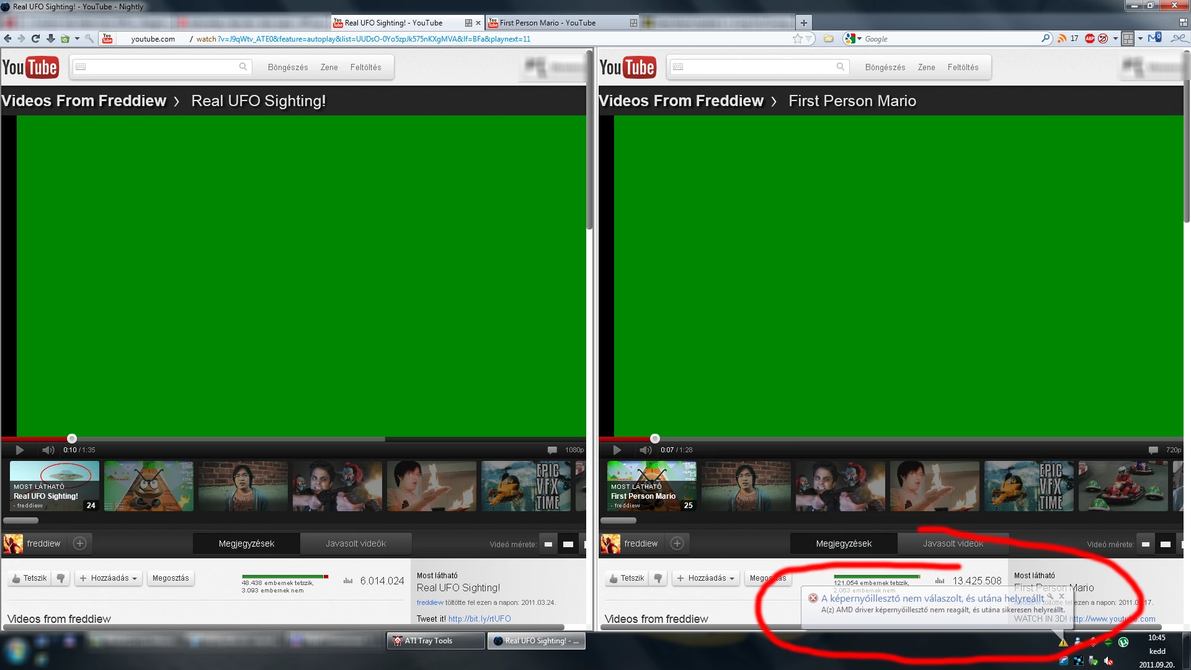Open Javasolt videók tab in left pane

tap(355, 543)
